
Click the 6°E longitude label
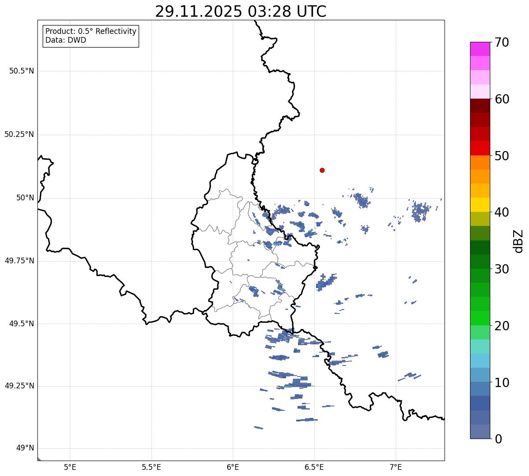point(233,467)
